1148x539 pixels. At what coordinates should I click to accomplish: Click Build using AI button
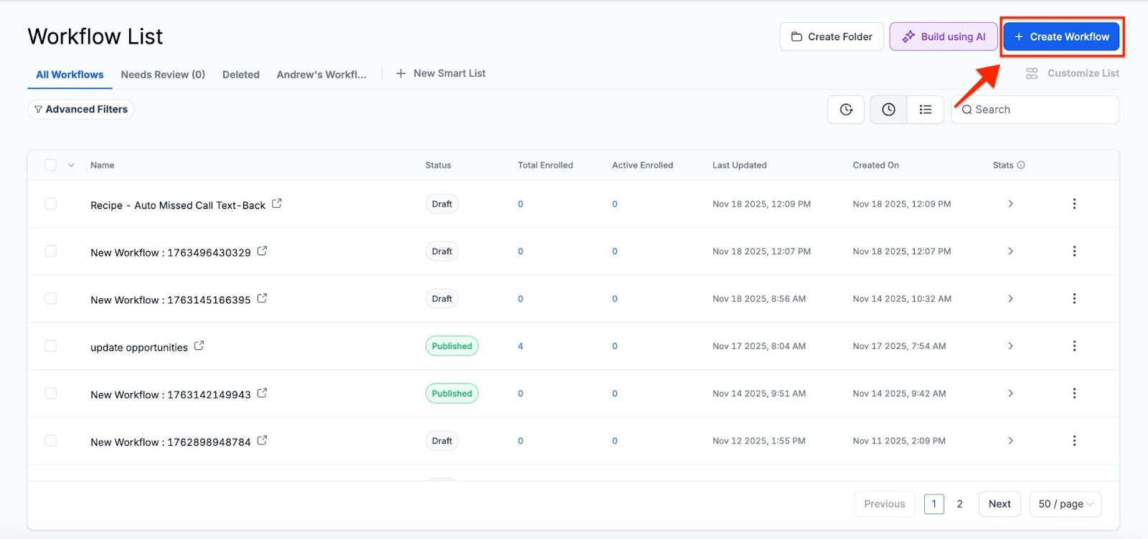[x=944, y=37]
